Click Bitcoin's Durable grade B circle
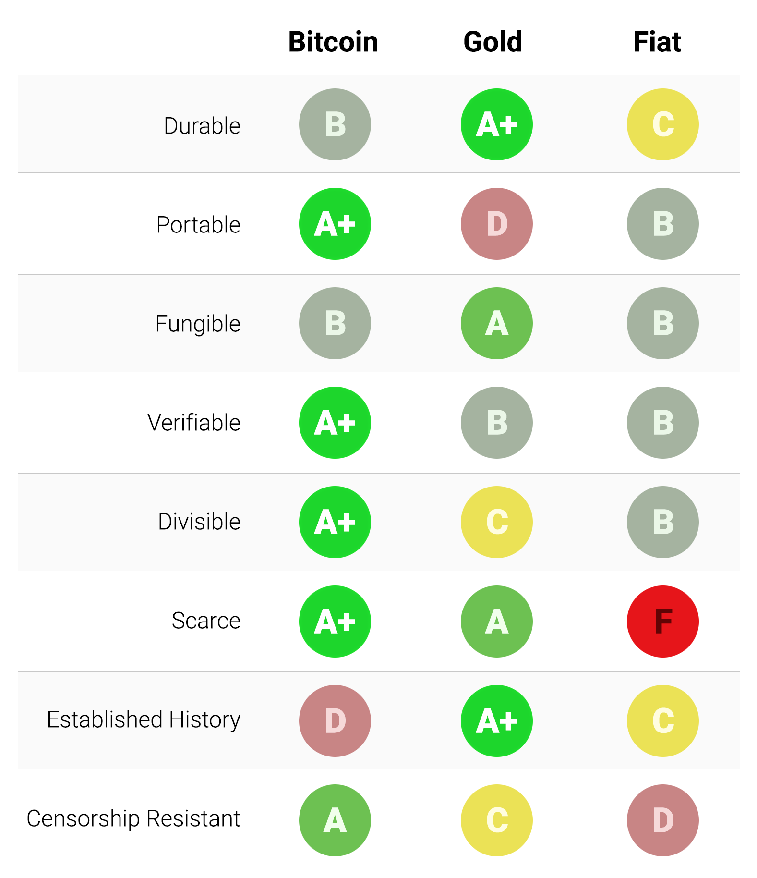 pyautogui.click(x=335, y=124)
